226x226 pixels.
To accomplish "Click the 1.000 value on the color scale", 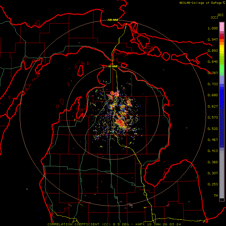I will pyautogui.click(x=213, y=28).
